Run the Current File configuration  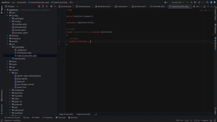(188, 2)
